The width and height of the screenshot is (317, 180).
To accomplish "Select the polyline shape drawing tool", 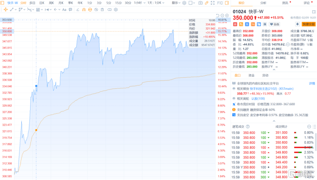I will coord(20,10).
